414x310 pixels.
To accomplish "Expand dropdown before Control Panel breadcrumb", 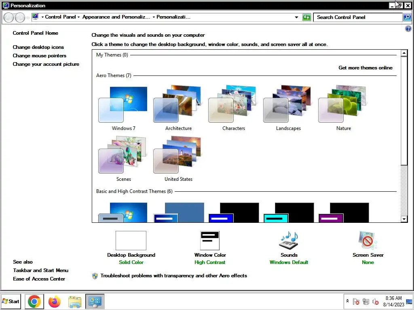I will click(x=42, y=17).
